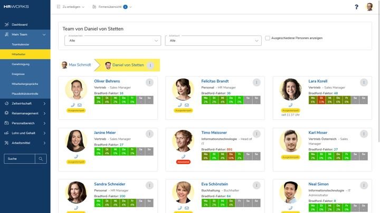Email Oliver Behrens via envelope icon
The height and width of the screenshot is (213, 380).
pyautogui.click(x=80, y=105)
